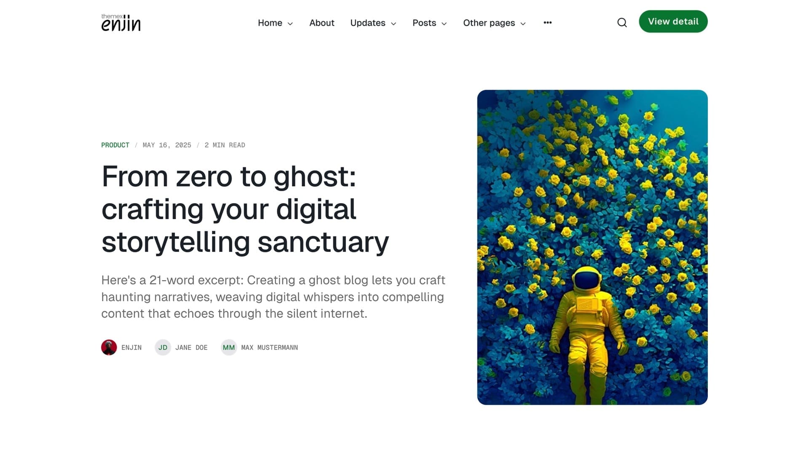Click the ENJIN author name
Viewport: 809px width, 455px height.
[x=131, y=348]
